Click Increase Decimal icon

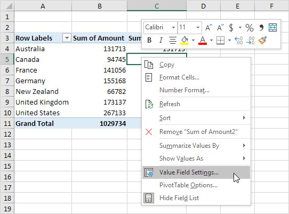pyautogui.click(x=239, y=40)
